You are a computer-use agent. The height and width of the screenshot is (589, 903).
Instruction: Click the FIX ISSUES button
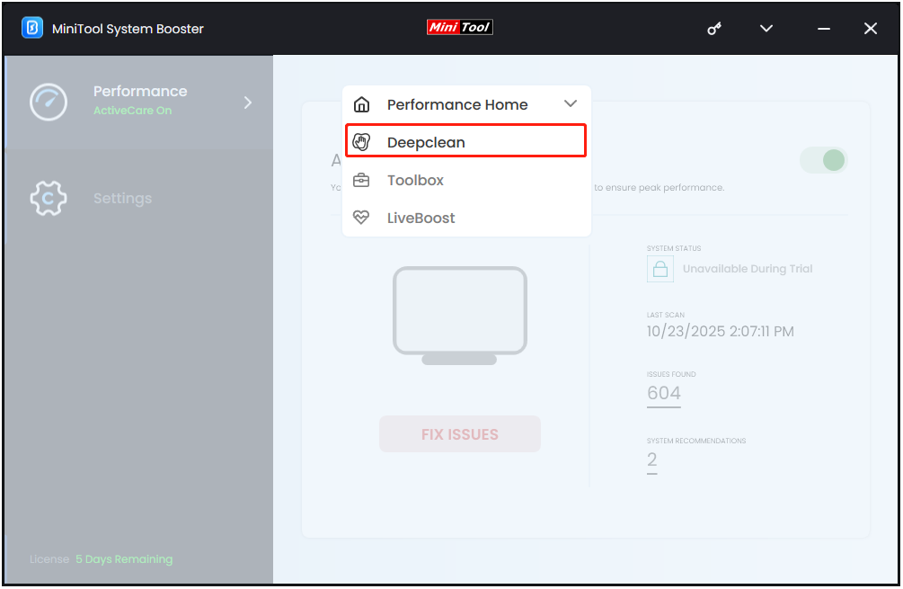coord(459,433)
